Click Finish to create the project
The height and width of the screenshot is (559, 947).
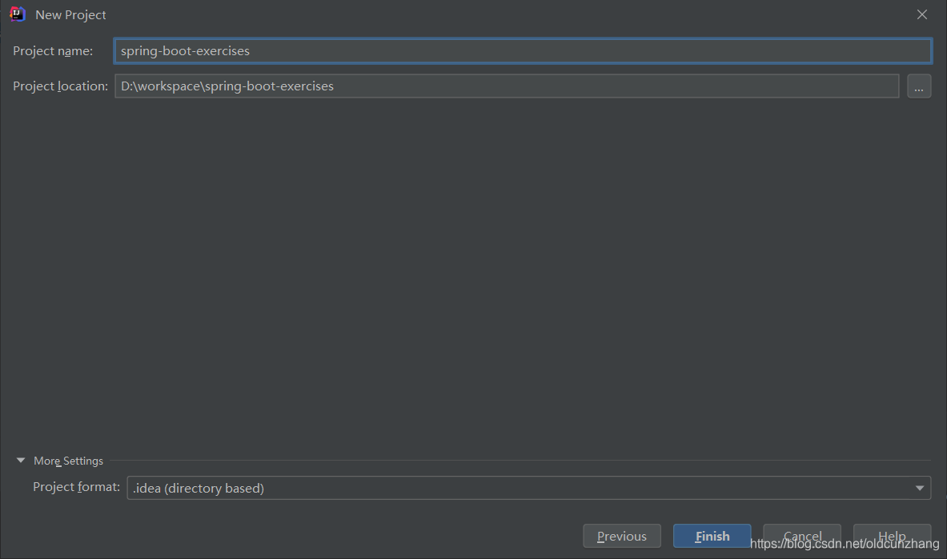[712, 536]
